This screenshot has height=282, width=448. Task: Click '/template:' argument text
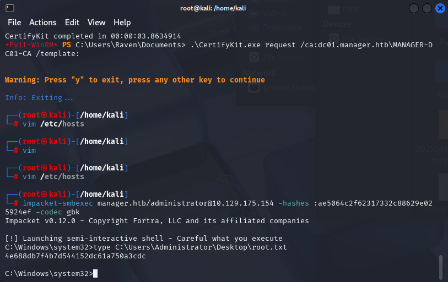coord(57,54)
